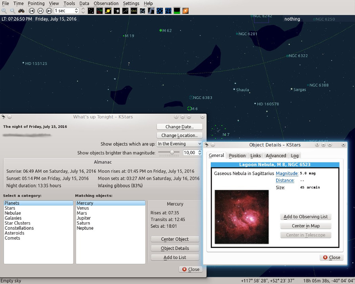The width and height of the screenshot is (355, 284).
Task: Toggle orange-glow display icon in toolbar
Action: [185, 11]
